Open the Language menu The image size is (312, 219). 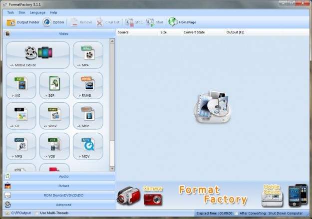37,12
